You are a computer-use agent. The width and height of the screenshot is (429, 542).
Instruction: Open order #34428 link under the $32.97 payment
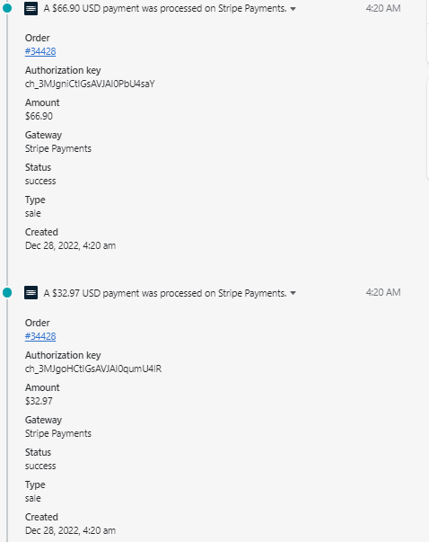click(40, 336)
